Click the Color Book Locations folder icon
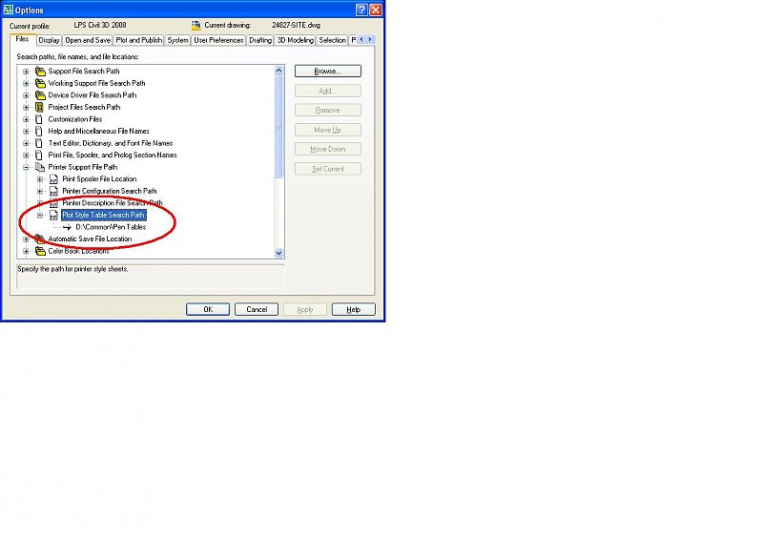The image size is (763, 539). click(x=40, y=251)
